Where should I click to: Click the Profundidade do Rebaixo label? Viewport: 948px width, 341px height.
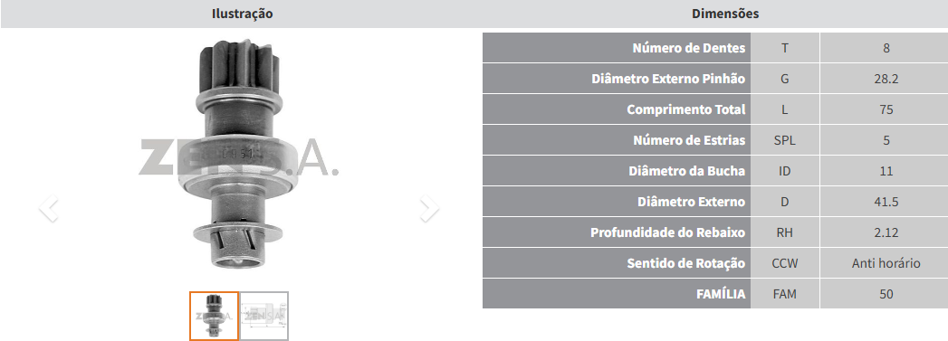(x=667, y=232)
